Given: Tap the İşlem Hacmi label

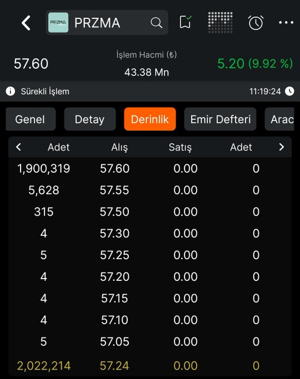Looking at the screenshot, I should coord(147,55).
